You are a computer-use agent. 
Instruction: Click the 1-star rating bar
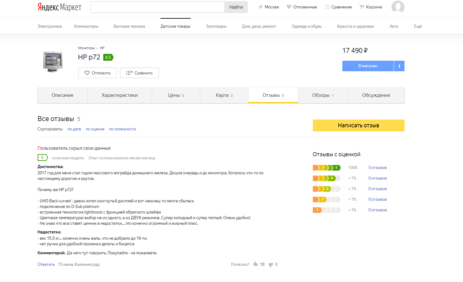(327, 210)
